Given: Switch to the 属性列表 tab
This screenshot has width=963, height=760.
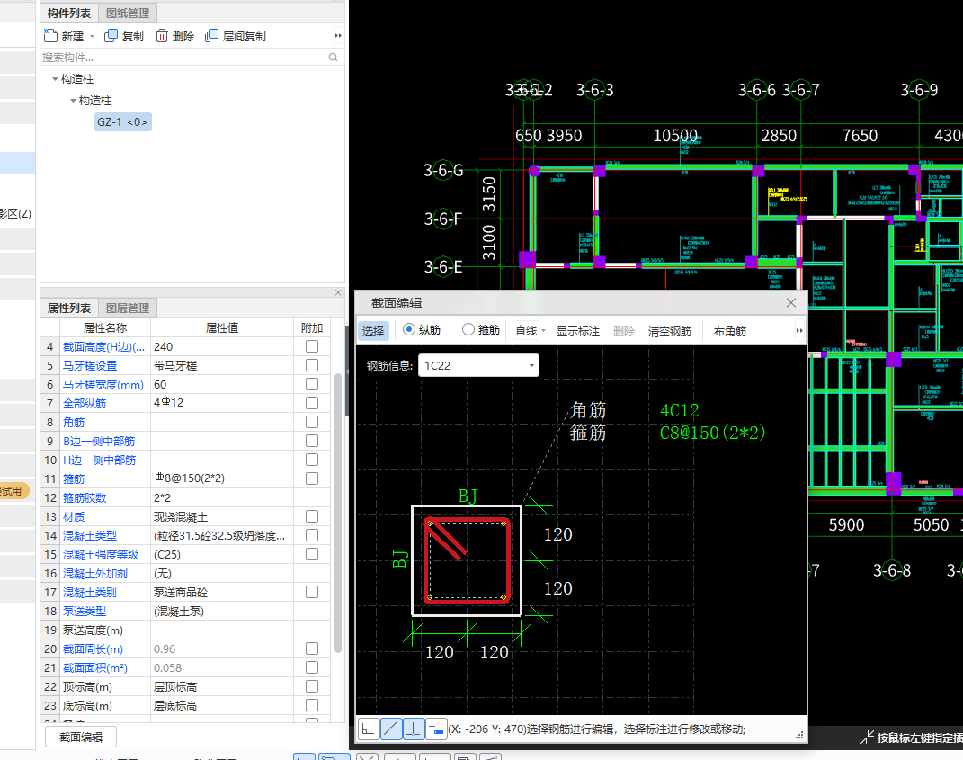Looking at the screenshot, I should pyautogui.click(x=68, y=308).
